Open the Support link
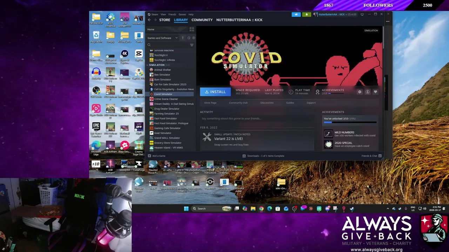This screenshot has height=252, width=449. point(311,103)
